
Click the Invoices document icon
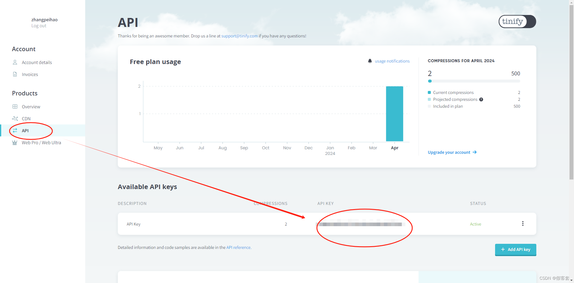pos(15,74)
